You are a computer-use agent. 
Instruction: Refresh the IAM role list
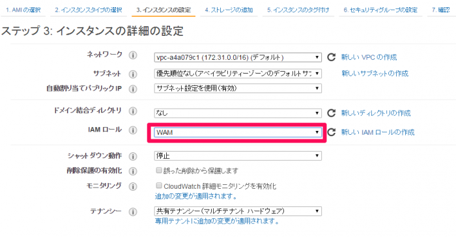pyautogui.click(x=331, y=132)
